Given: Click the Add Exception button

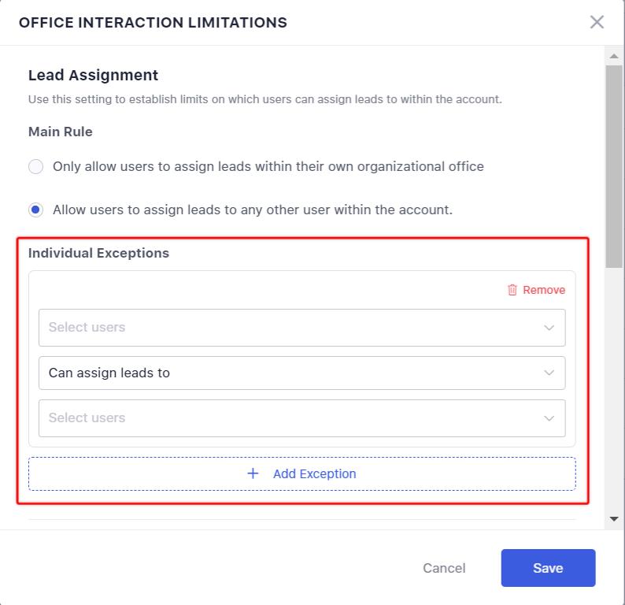Looking at the screenshot, I should click(x=302, y=473).
